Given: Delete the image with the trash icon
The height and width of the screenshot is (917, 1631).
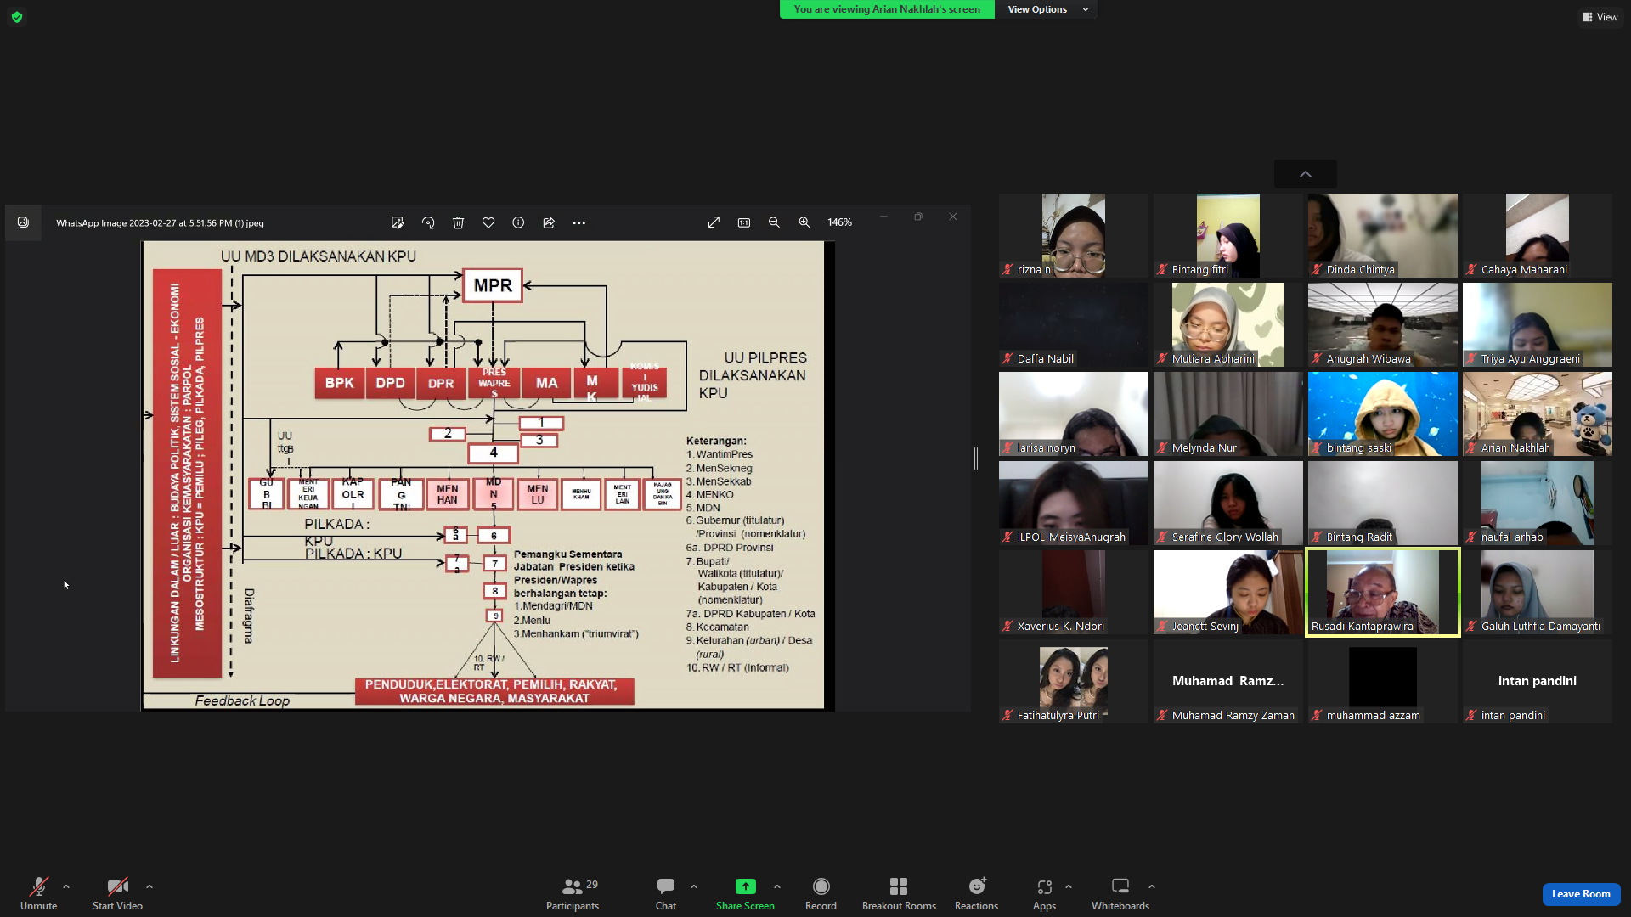Looking at the screenshot, I should coord(458,222).
